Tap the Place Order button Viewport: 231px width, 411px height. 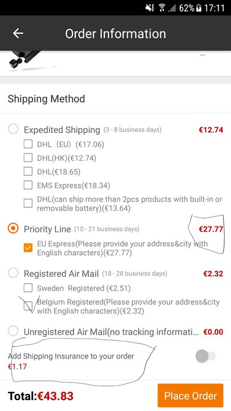click(191, 396)
